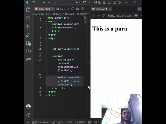The width and height of the screenshot is (166, 124).
Task: Close the learn.html tab
Action: point(52,9)
